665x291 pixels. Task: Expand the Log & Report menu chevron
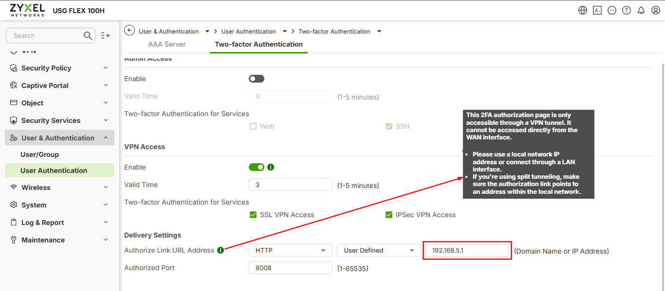point(106,223)
